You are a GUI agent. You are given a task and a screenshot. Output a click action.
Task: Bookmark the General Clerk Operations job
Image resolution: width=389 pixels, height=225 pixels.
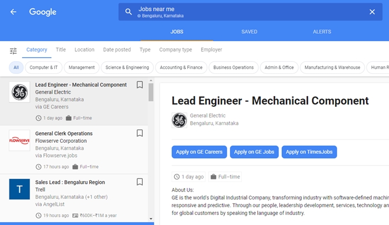point(139,133)
